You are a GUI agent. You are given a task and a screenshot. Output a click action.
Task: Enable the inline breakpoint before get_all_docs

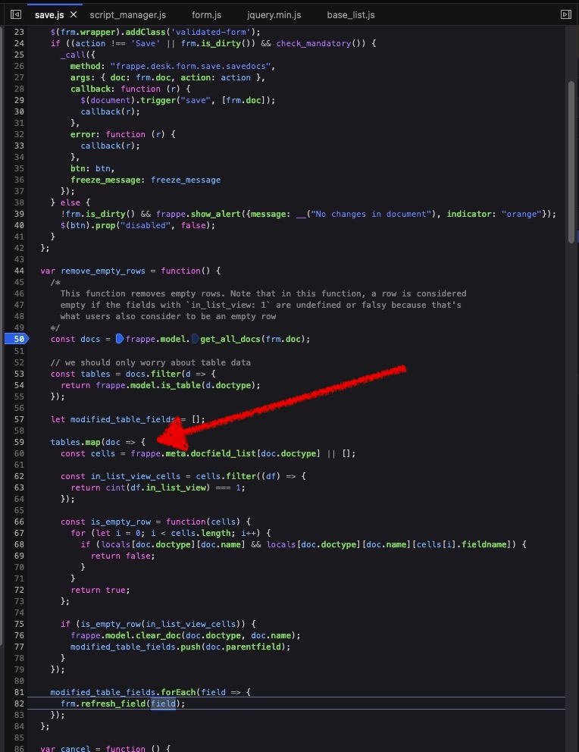tap(195, 339)
